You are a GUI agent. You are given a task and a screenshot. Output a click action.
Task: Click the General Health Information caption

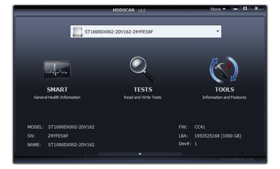(57, 97)
